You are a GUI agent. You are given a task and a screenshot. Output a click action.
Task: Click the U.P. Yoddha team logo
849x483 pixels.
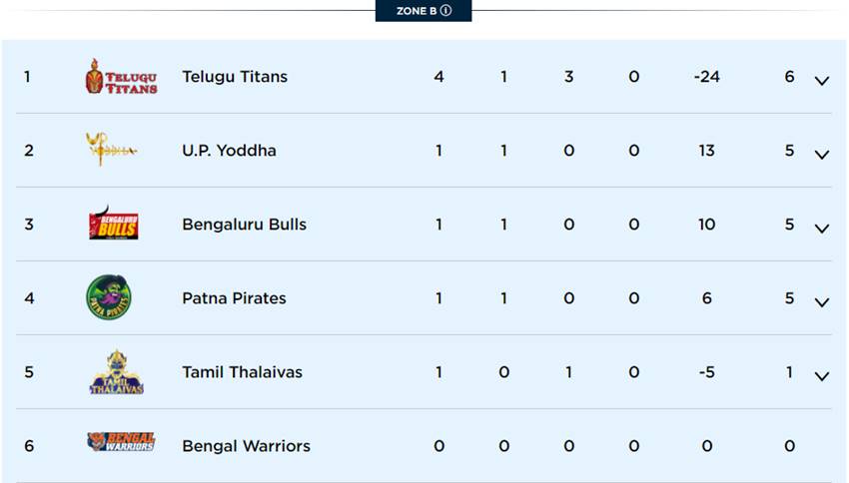tap(111, 150)
